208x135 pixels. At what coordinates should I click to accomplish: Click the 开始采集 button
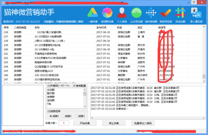click(85, 123)
